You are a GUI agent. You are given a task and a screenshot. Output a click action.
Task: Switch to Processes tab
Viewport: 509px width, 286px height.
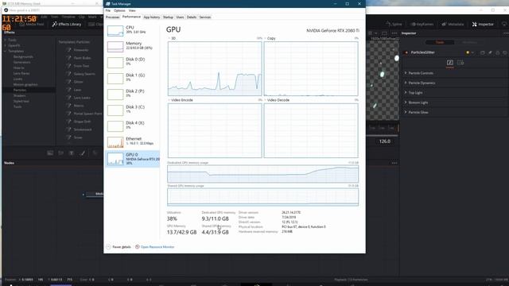coord(113,17)
